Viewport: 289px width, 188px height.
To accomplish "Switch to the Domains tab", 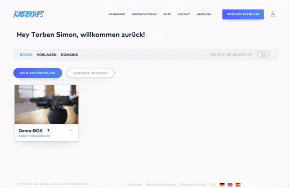I will click(69, 55).
